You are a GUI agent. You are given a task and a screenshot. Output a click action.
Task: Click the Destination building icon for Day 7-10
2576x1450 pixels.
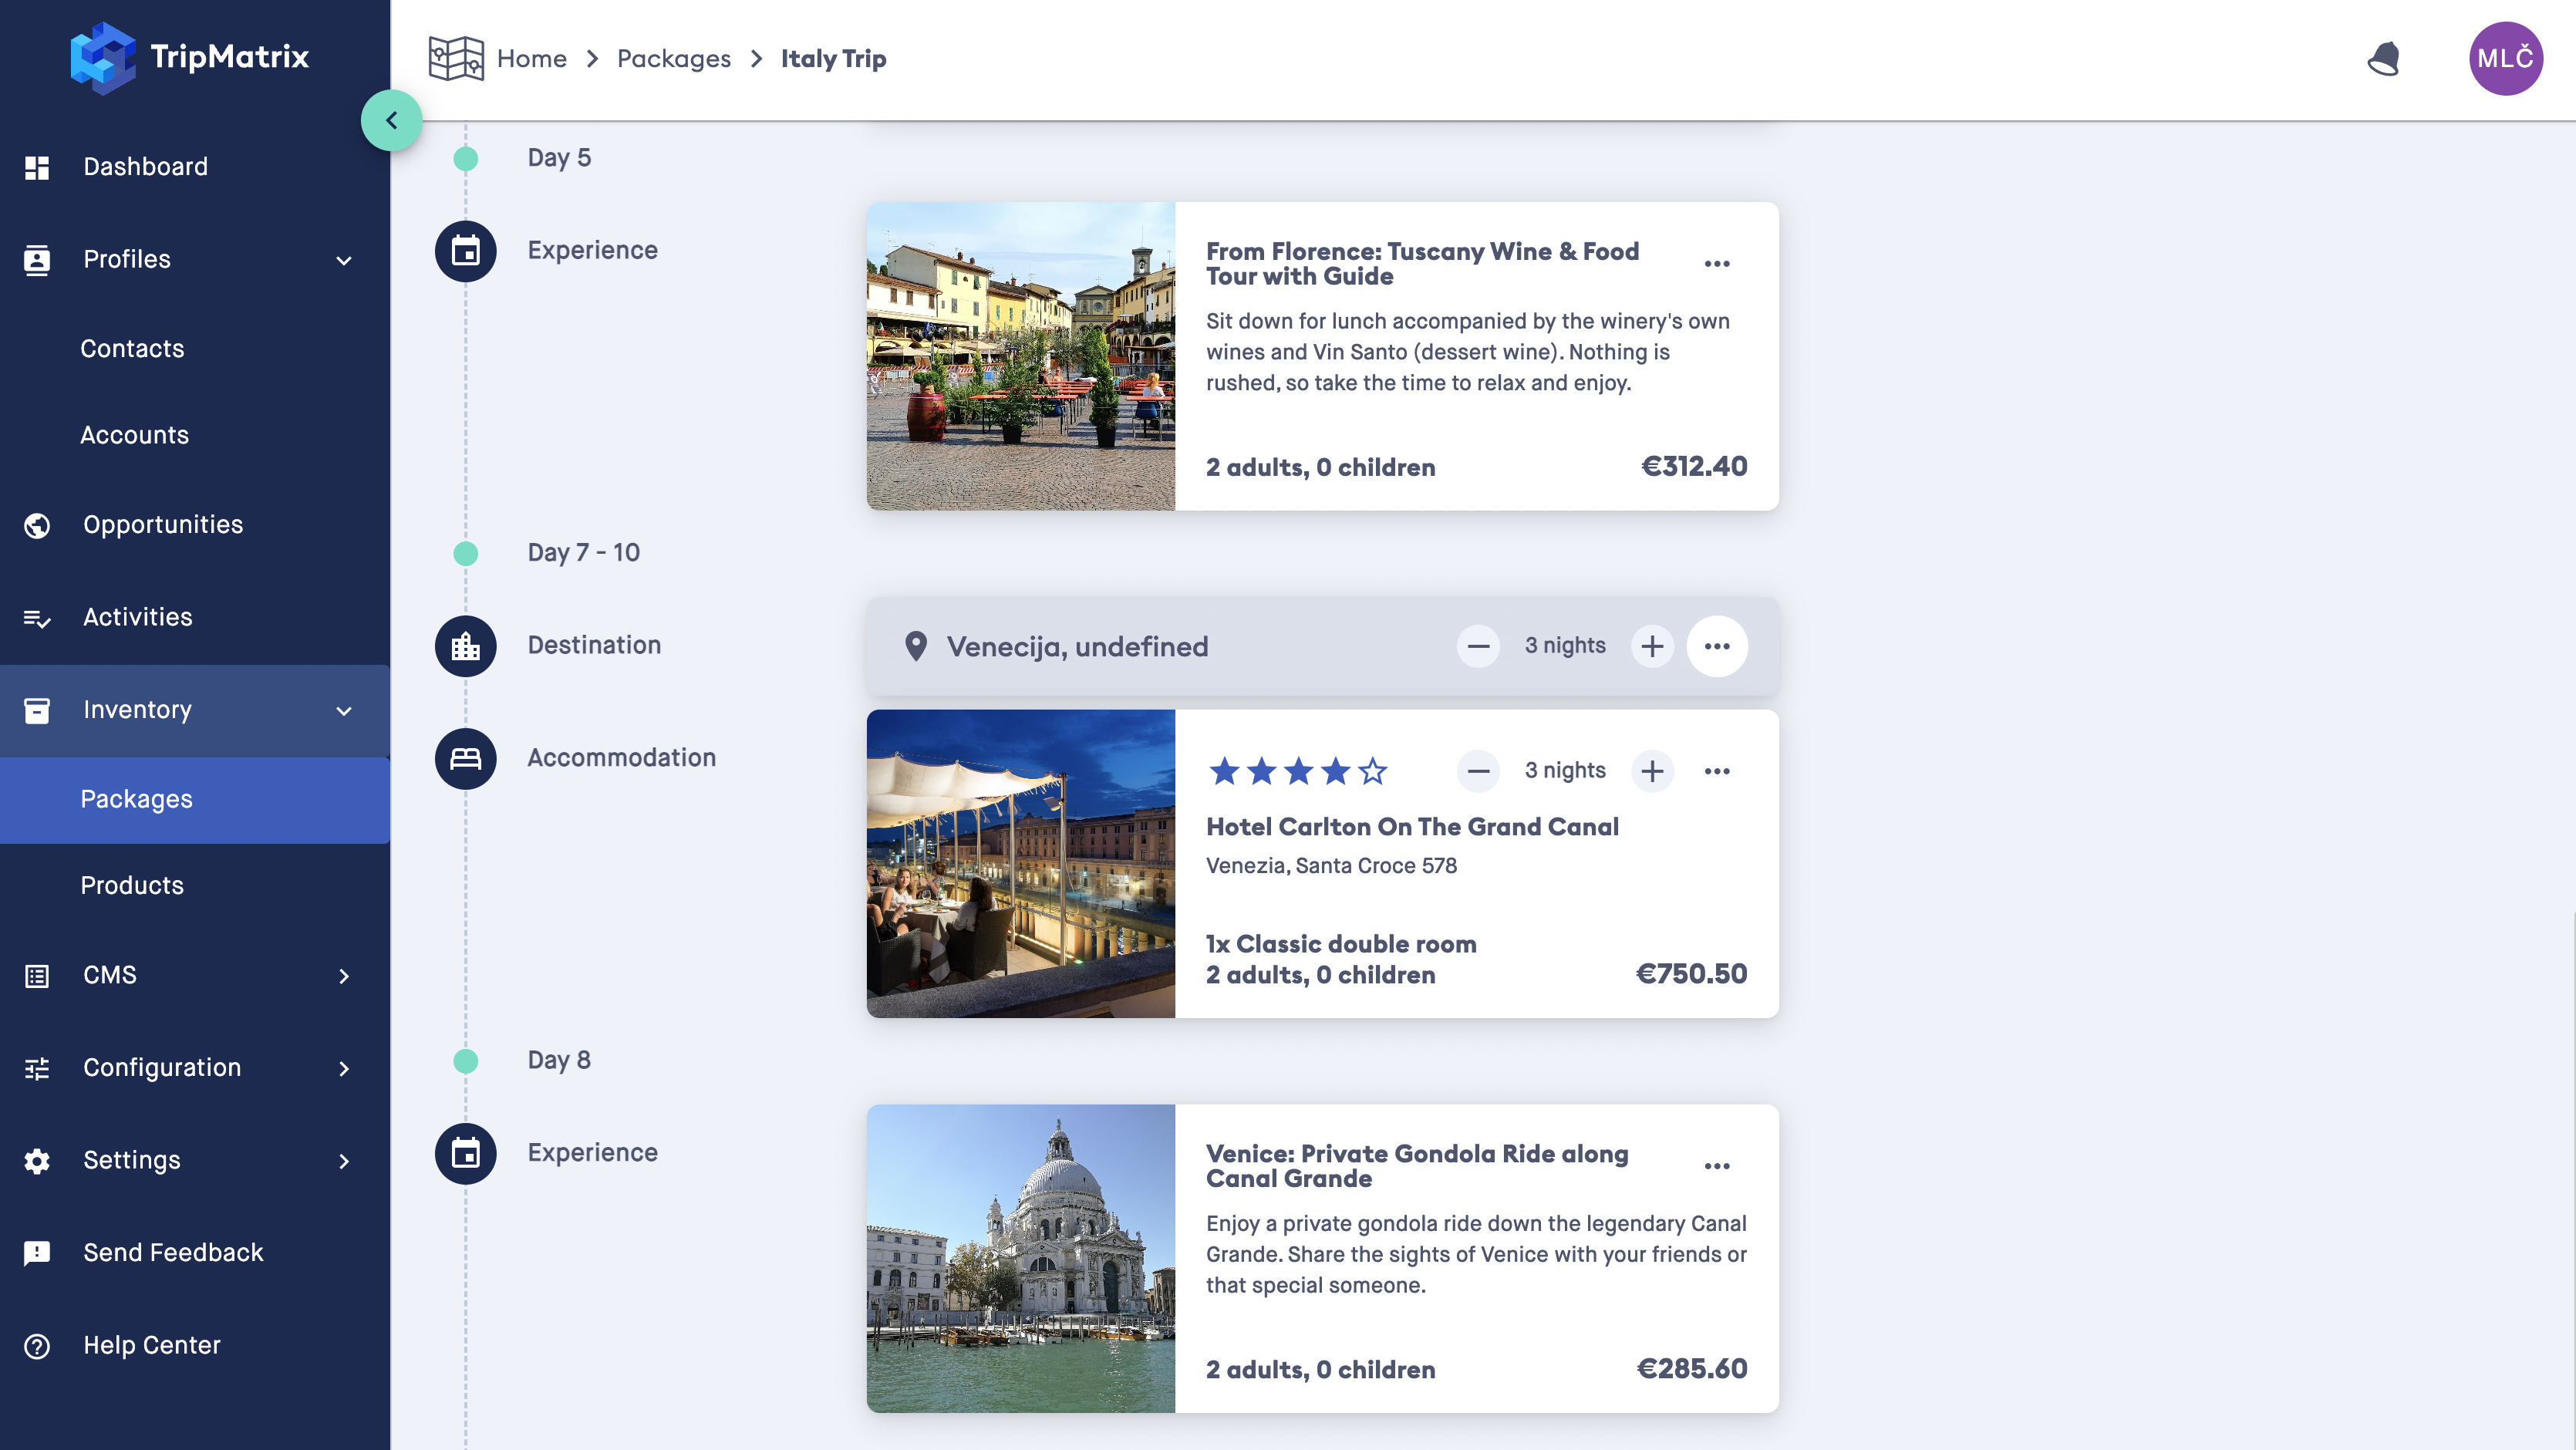click(465, 646)
